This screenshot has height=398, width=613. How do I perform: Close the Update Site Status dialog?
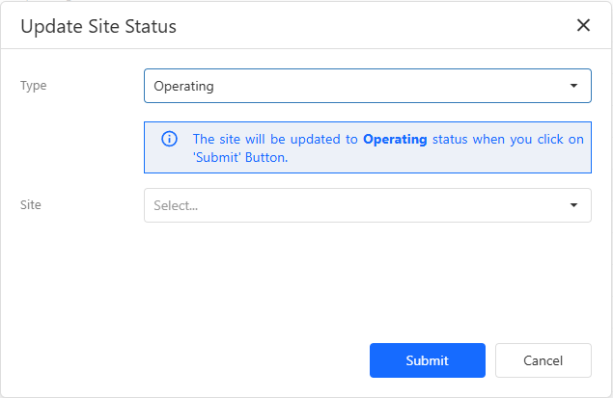[583, 25]
